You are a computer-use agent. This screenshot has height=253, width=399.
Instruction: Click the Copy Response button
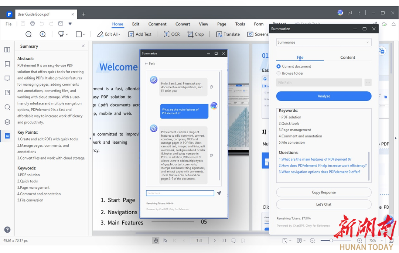coord(324,192)
